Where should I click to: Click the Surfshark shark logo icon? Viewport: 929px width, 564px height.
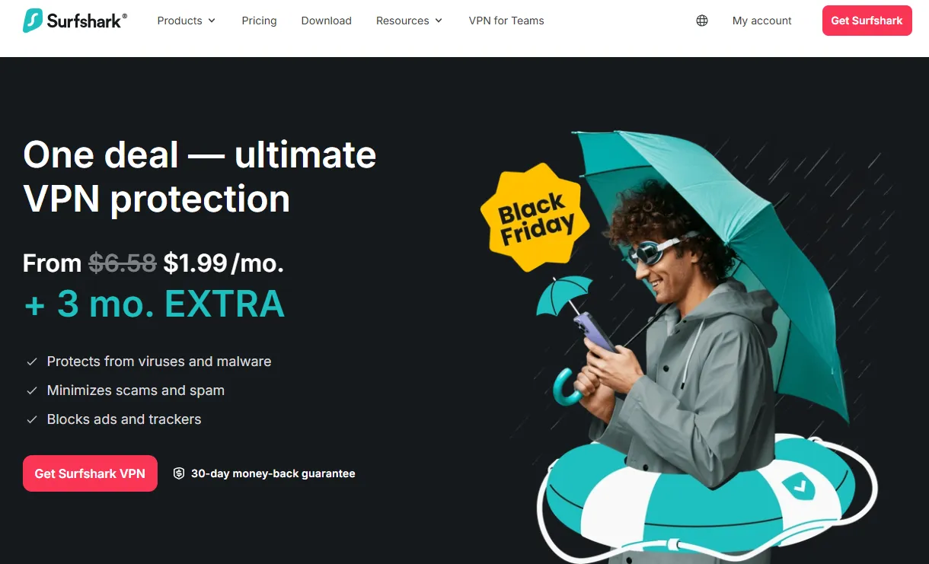point(33,21)
